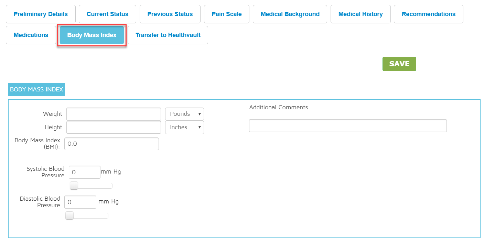The width and height of the screenshot is (484, 244).
Task: View the Recommendations tab
Action: (x=428, y=14)
